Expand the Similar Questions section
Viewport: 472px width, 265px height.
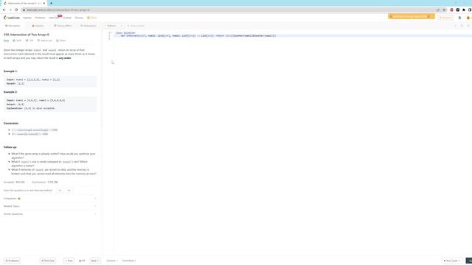click(x=50, y=214)
